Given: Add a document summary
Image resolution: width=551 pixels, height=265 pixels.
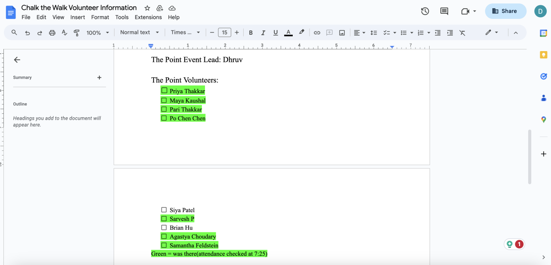Looking at the screenshot, I should (99, 78).
